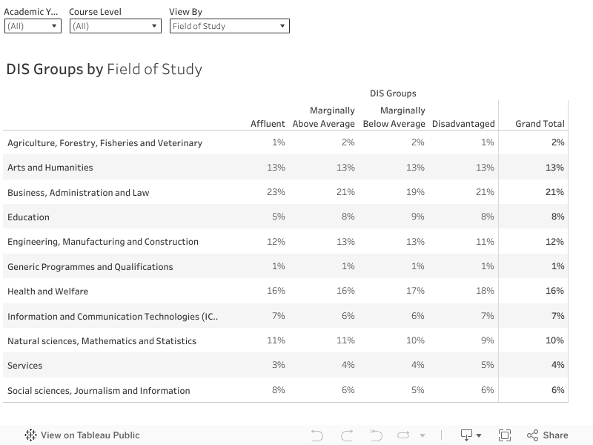Click the Replay animation icon
Viewport: 593px width, 445px height.
click(376, 435)
